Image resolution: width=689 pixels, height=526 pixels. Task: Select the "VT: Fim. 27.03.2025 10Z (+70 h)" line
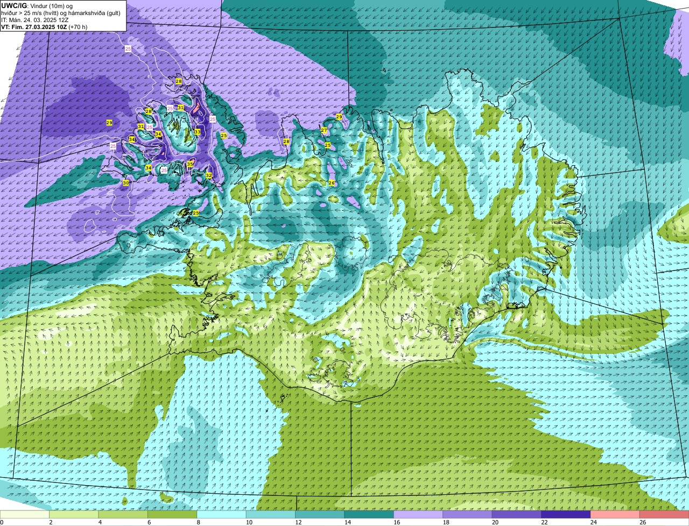click(x=44, y=27)
